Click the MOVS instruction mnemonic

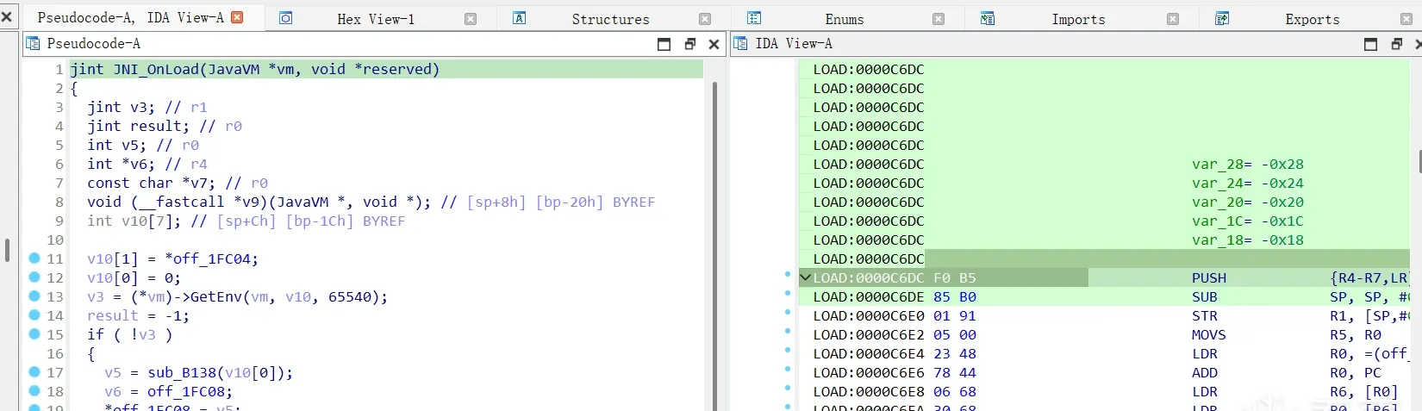pos(1209,334)
